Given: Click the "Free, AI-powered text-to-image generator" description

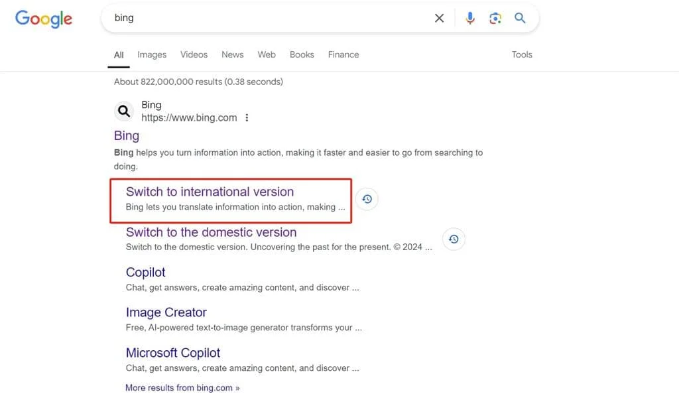Looking at the screenshot, I should click(244, 328).
